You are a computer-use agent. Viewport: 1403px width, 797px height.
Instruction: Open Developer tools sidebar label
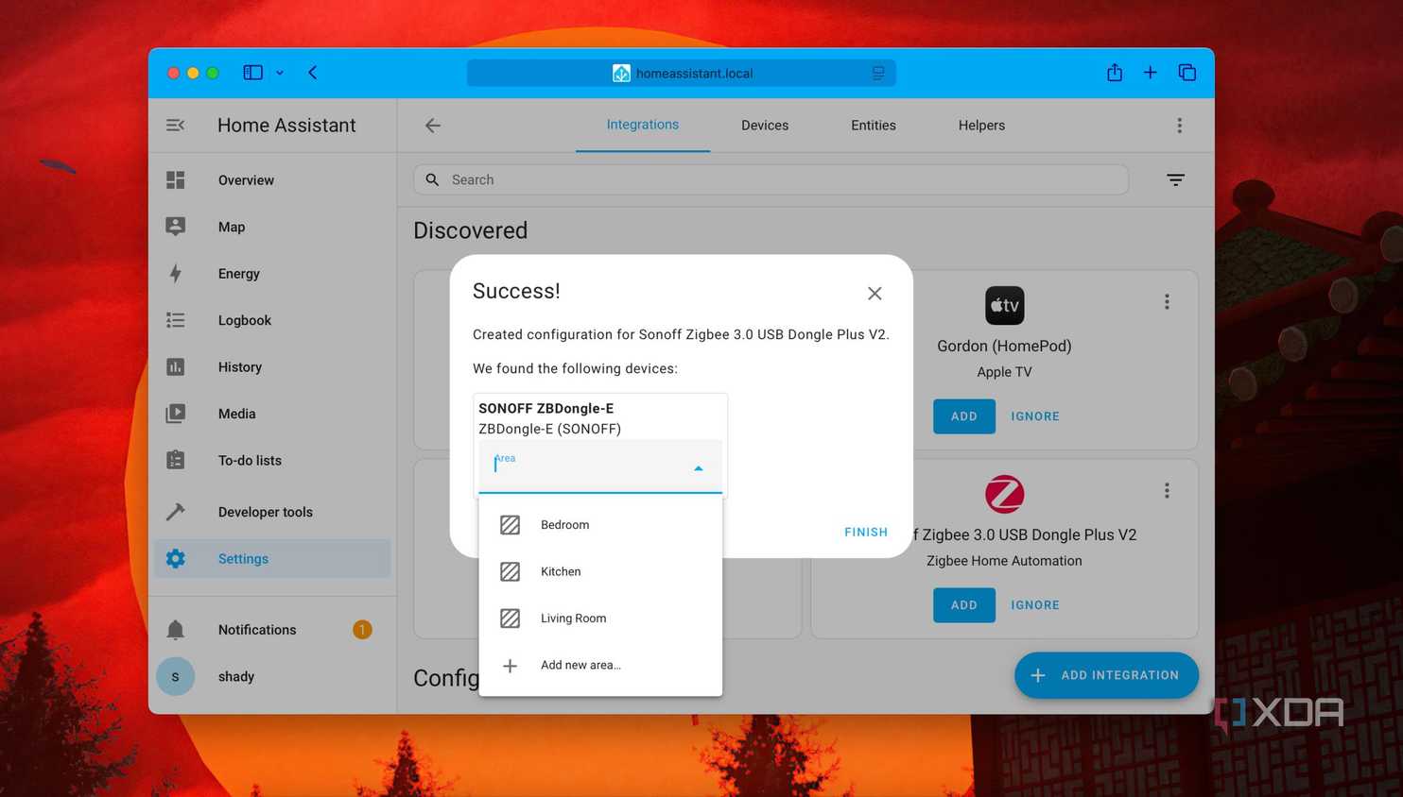[266, 512]
